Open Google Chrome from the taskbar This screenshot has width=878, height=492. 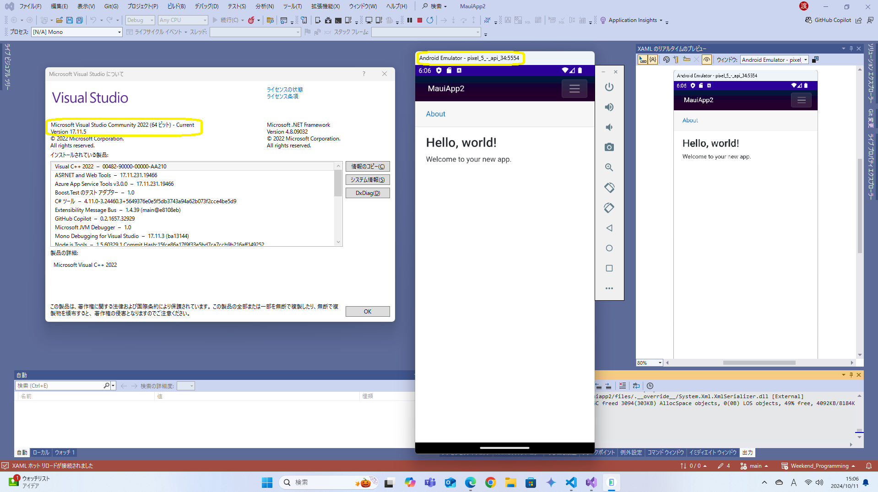[x=490, y=482]
